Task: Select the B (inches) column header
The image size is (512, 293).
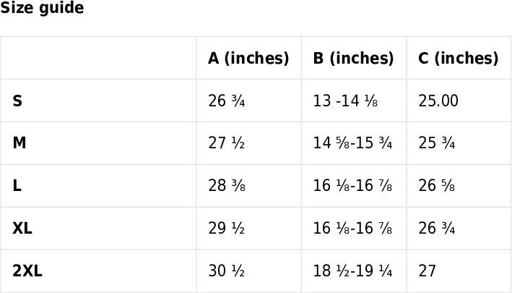Action: coord(353,58)
